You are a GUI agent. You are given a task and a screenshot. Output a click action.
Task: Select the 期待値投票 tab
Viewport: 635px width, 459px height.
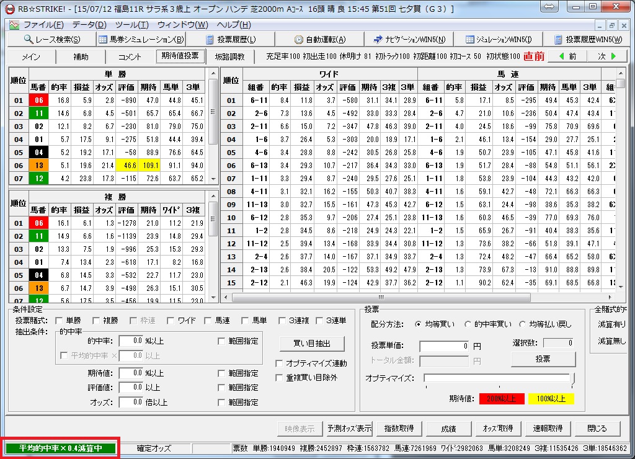coord(180,56)
